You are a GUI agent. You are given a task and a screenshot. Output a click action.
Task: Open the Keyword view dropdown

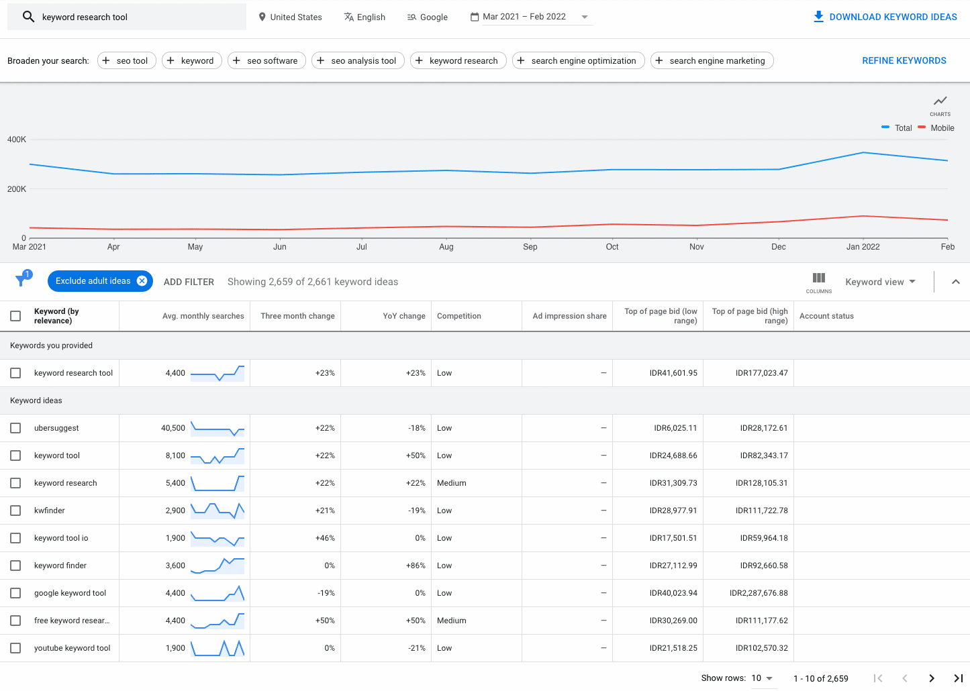pyautogui.click(x=880, y=282)
